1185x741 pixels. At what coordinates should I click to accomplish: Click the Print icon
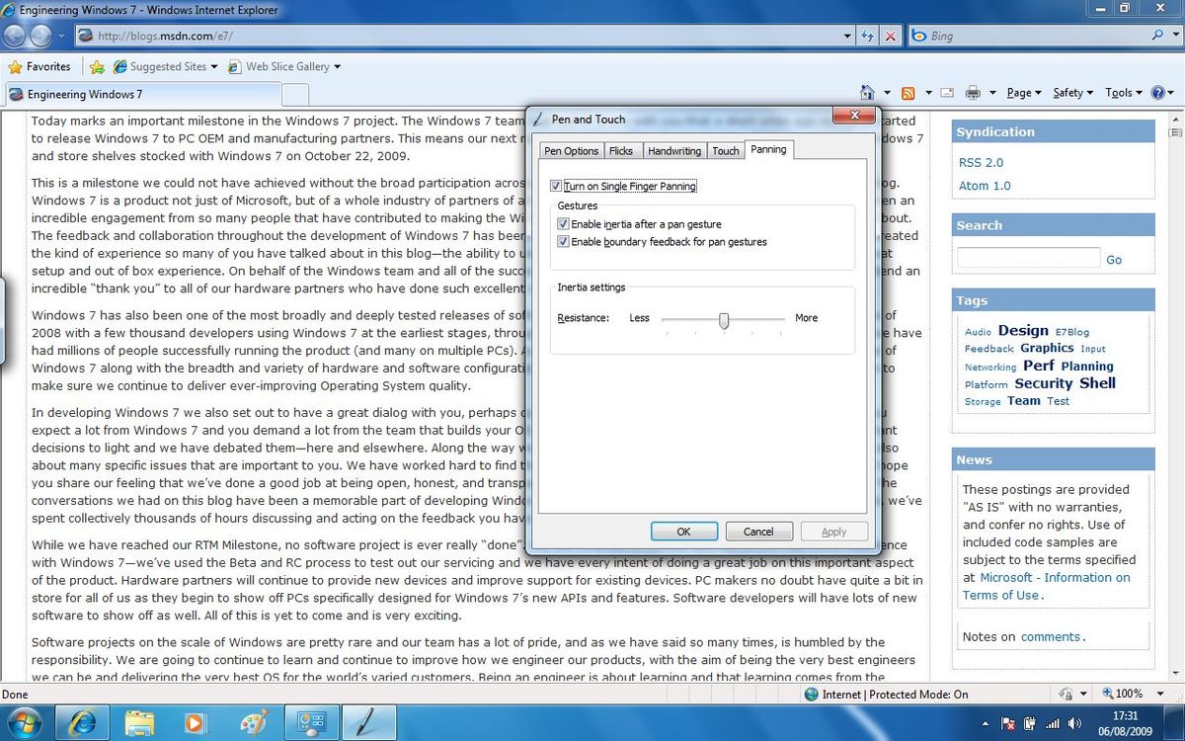972,92
